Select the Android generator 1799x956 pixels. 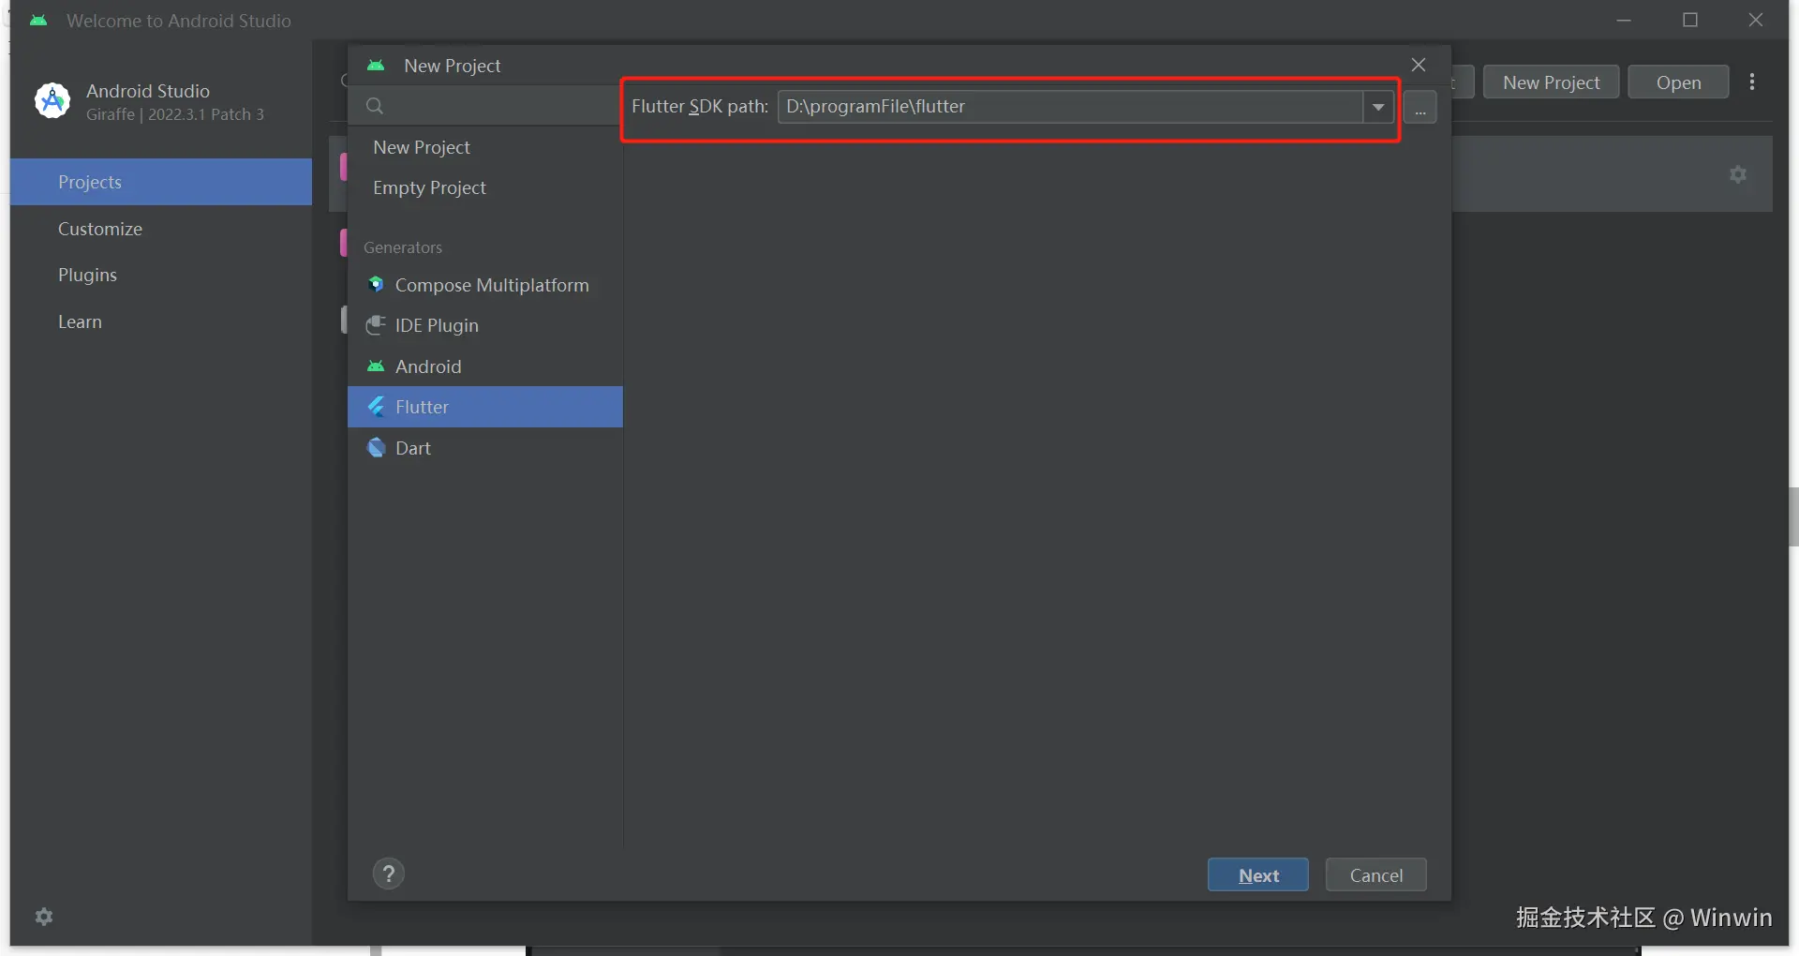[484, 366]
